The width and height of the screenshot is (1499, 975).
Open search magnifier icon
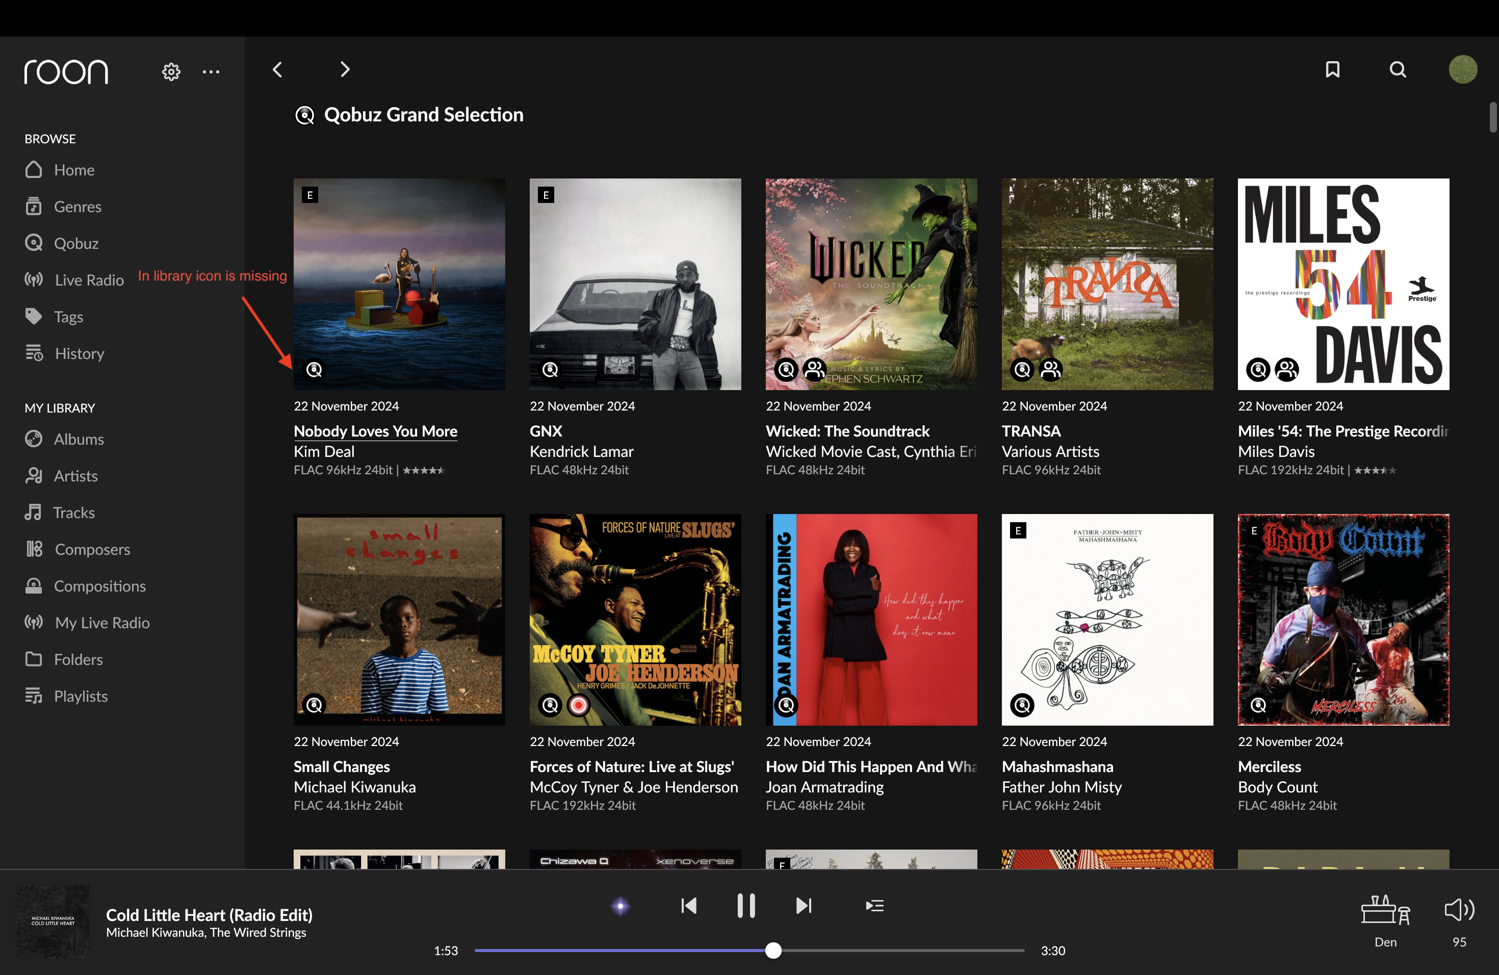[x=1398, y=69]
